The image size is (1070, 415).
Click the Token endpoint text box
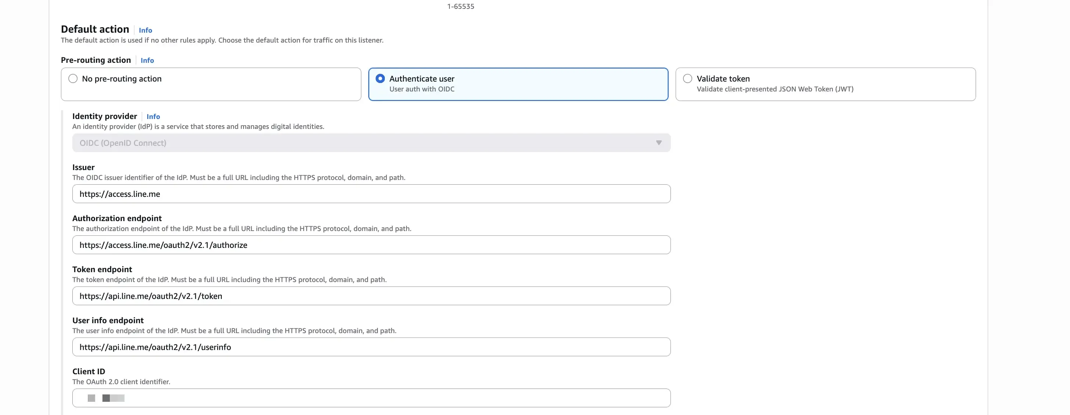point(371,296)
